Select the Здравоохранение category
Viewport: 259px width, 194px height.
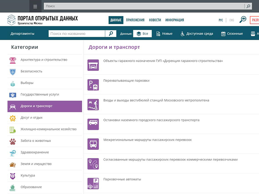point(35,152)
